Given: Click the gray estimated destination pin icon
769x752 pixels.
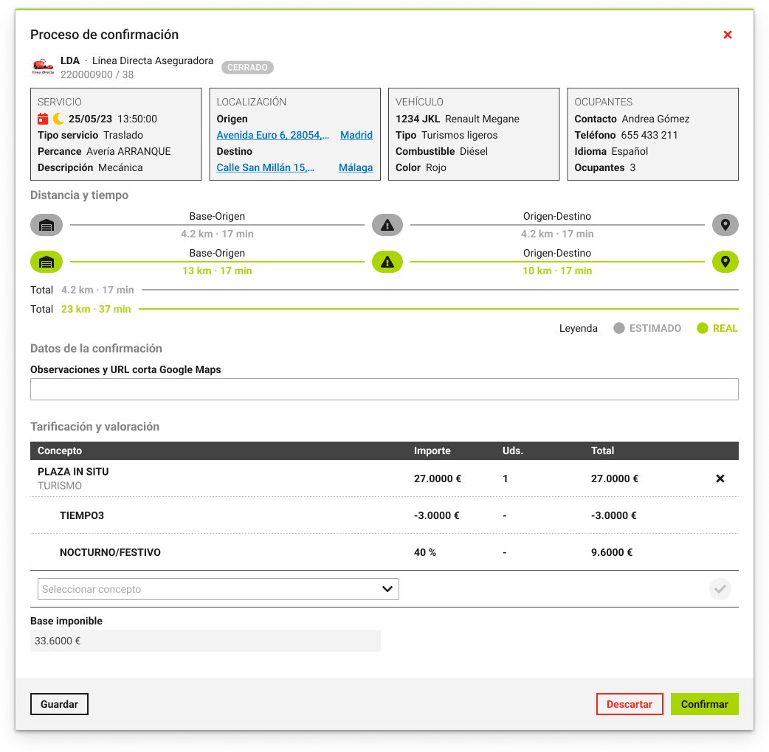Looking at the screenshot, I should tap(725, 226).
